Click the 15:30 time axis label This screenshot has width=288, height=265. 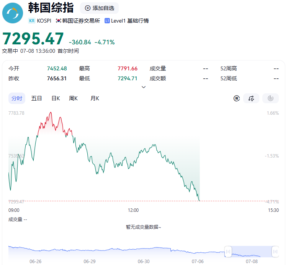pos(273,210)
